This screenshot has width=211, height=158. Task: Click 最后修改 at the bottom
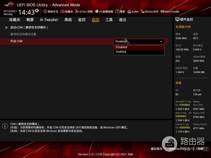156,149
